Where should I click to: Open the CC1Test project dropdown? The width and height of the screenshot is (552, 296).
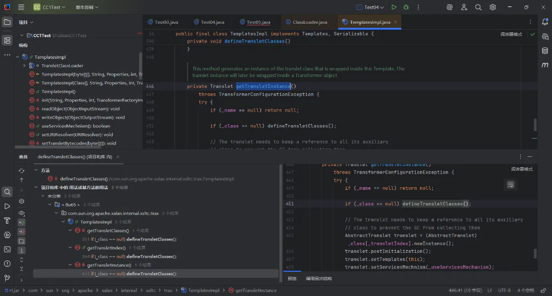point(49,7)
